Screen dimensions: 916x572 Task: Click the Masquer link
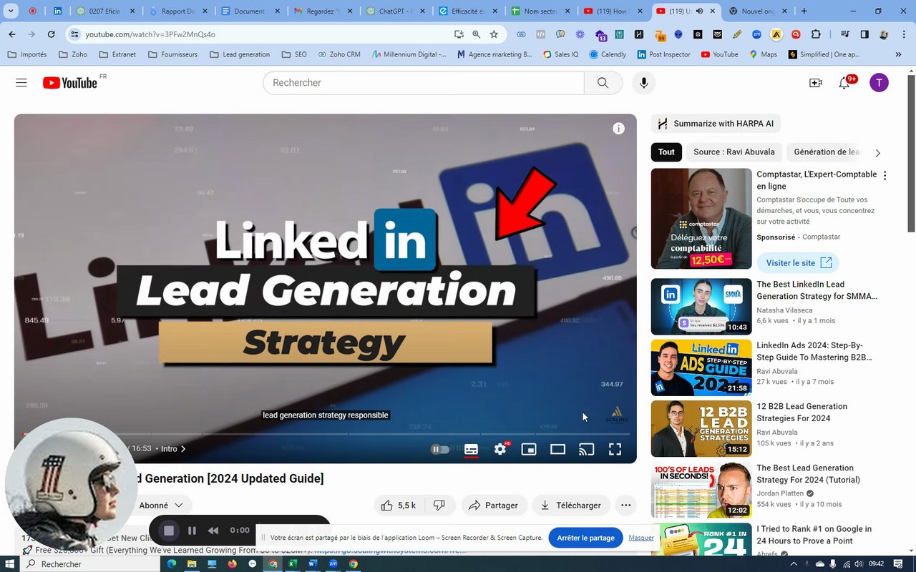pyautogui.click(x=641, y=538)
